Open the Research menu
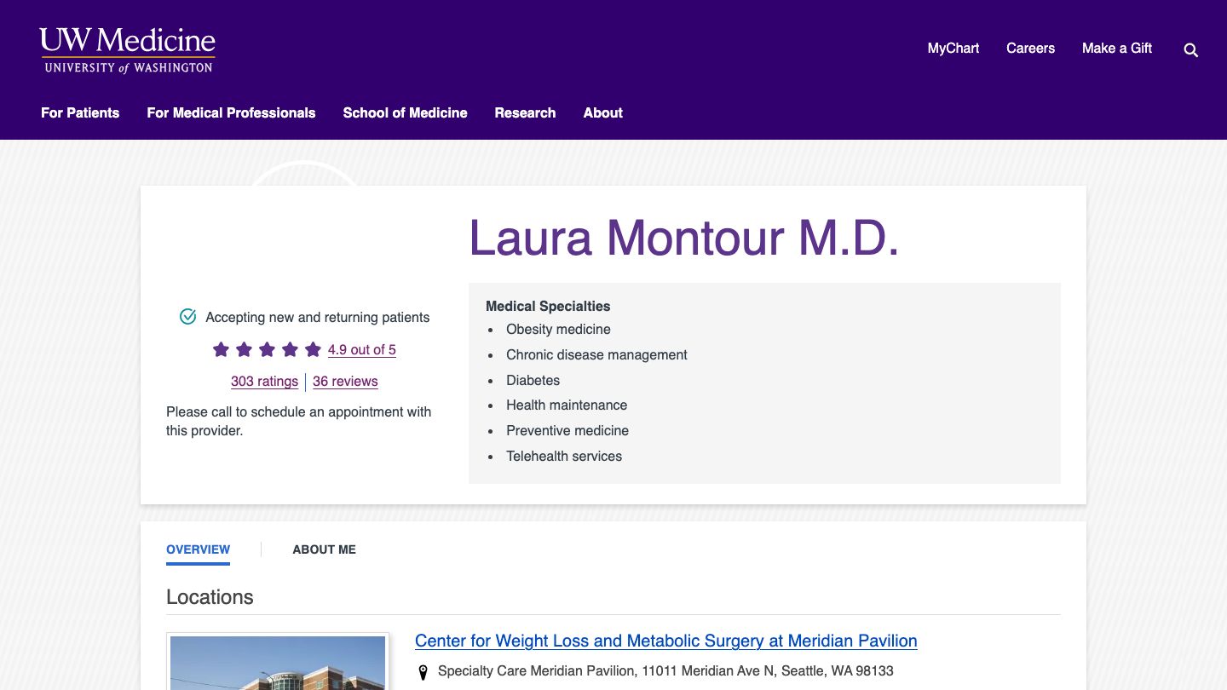This screenshot has width=1227, height=690. coord(525,112)
